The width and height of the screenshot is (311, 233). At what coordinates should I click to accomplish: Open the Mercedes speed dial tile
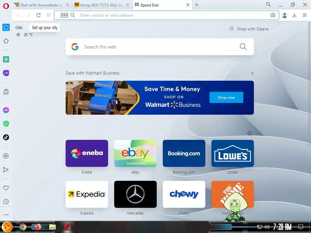click(x=135, y=194)
